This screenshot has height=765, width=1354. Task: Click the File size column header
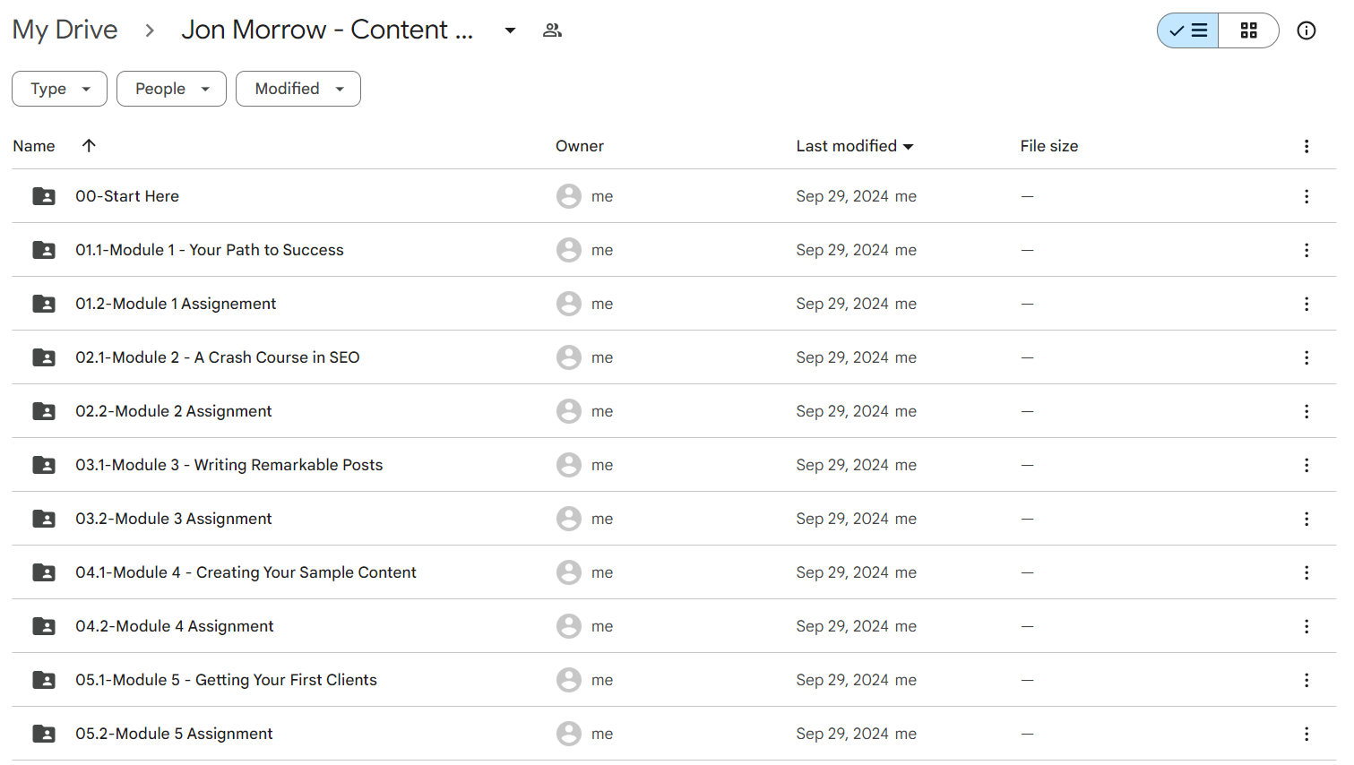coord(1049,146)
